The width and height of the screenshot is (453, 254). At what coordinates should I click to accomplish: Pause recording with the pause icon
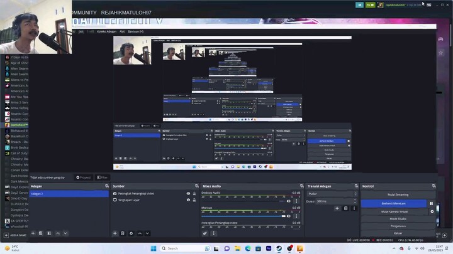(x=432, y=203)
